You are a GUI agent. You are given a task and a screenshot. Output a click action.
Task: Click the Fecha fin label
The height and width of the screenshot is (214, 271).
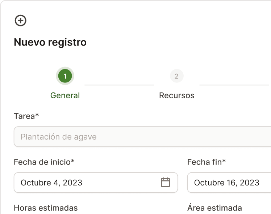click(204, 162)
